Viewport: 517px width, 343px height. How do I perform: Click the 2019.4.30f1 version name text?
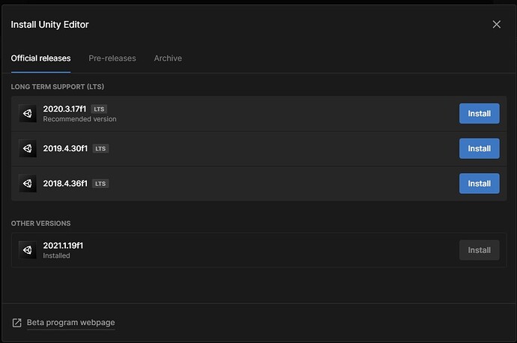coord(65,148)
